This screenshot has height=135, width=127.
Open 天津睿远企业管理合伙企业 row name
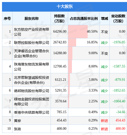tap(32, 53)
